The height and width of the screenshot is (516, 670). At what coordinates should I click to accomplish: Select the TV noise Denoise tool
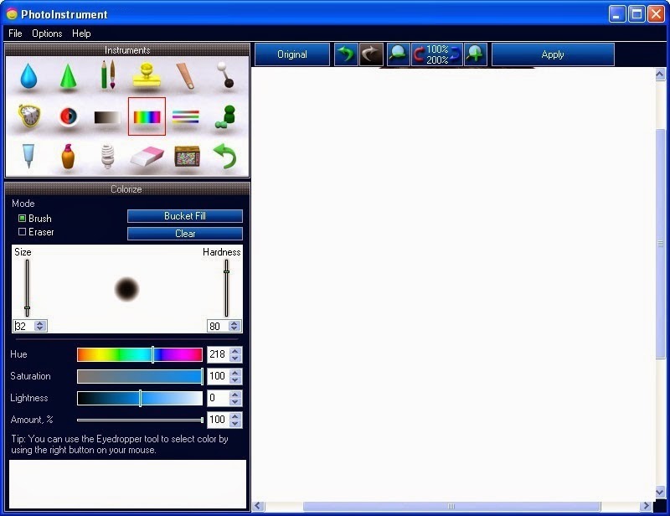tap(187, 157)
